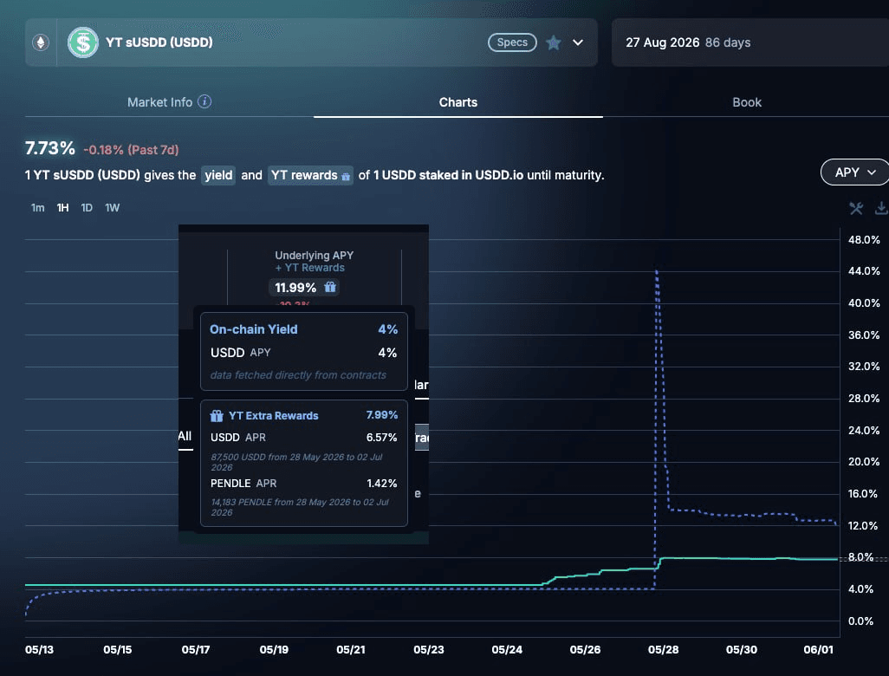Click 14,183 PENDLE reward note
Screen dimensions: 889x676
[x=300, y=507]
